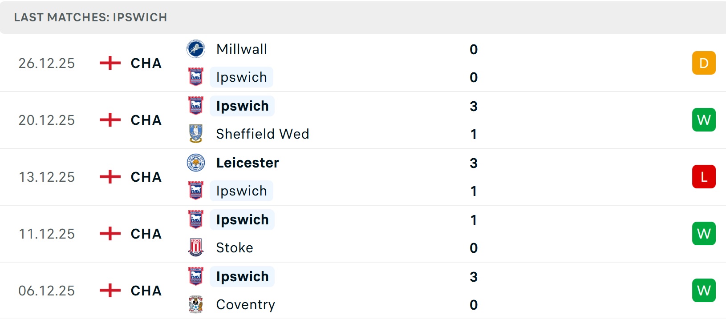This screenshot has height=319, width=726.
Task: Click the W badge for Stoke match
Action: pyautogui.click(x=704, y=234)
